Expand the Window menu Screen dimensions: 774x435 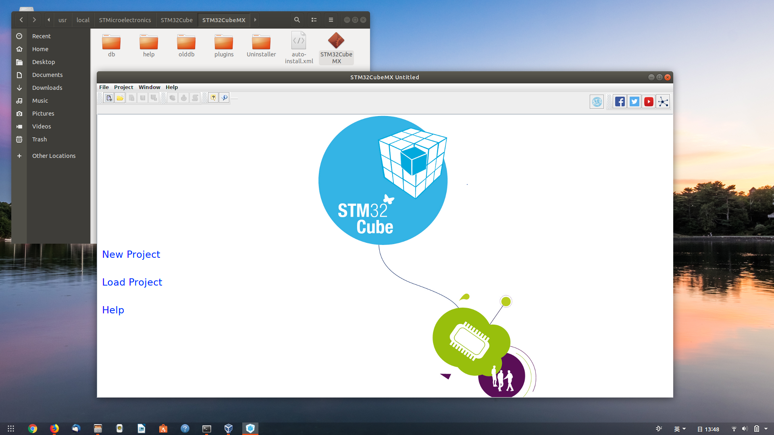150,87
